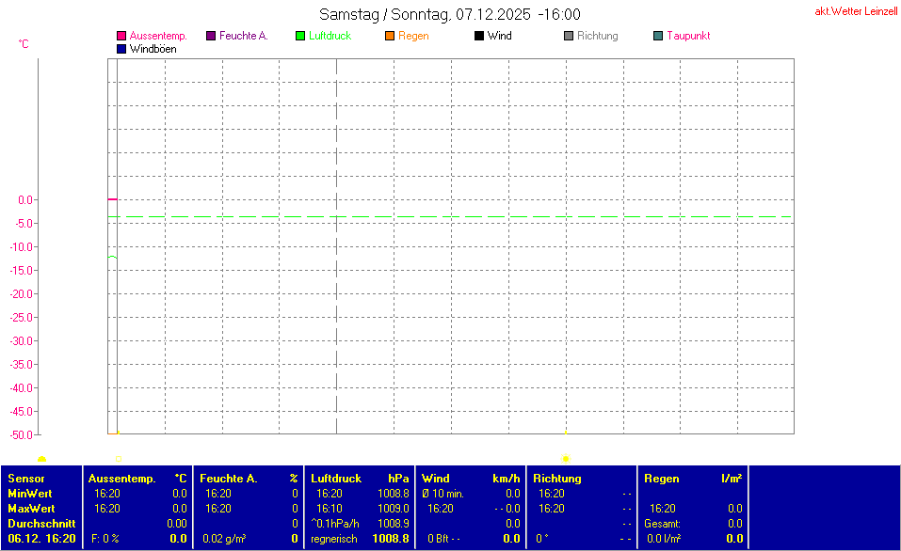901x551 pixels.
Task: Click the black Wind legend square
Action: (479, 36)
